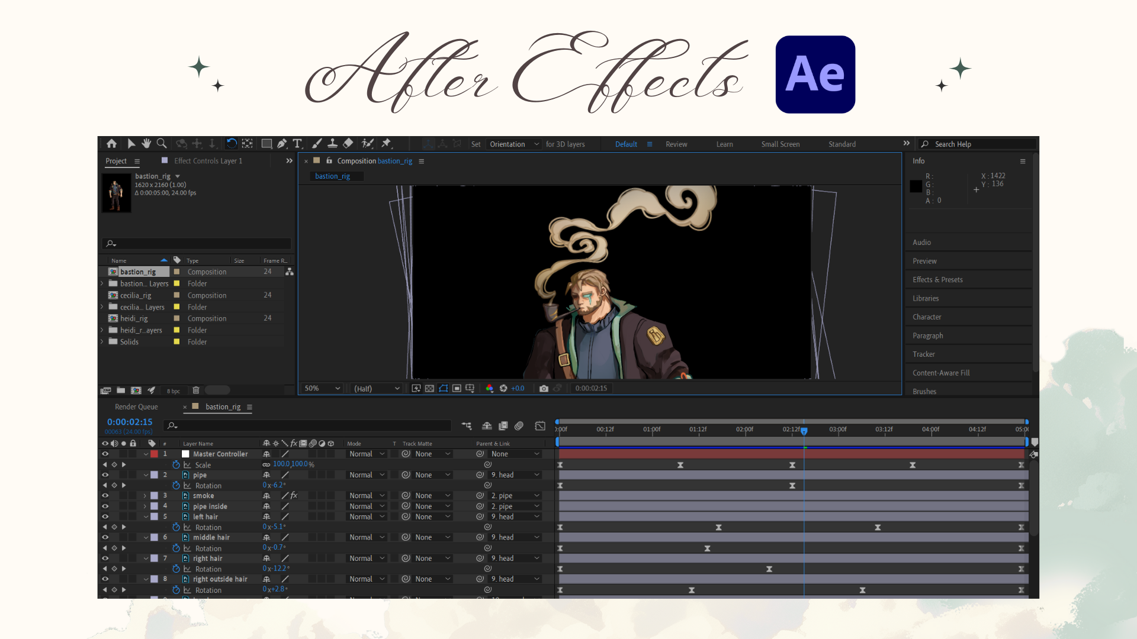Select the Small Screen workspace

(781, 144)
